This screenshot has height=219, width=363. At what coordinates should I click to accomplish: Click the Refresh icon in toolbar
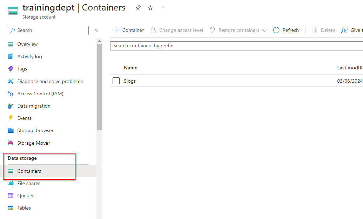[276, 30]
